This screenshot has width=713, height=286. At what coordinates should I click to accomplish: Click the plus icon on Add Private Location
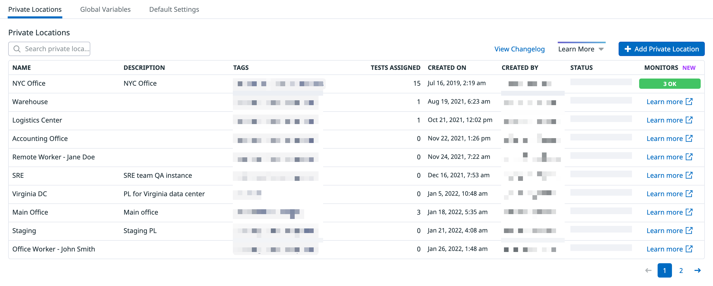pyautogui.click(x=628, y=49)
